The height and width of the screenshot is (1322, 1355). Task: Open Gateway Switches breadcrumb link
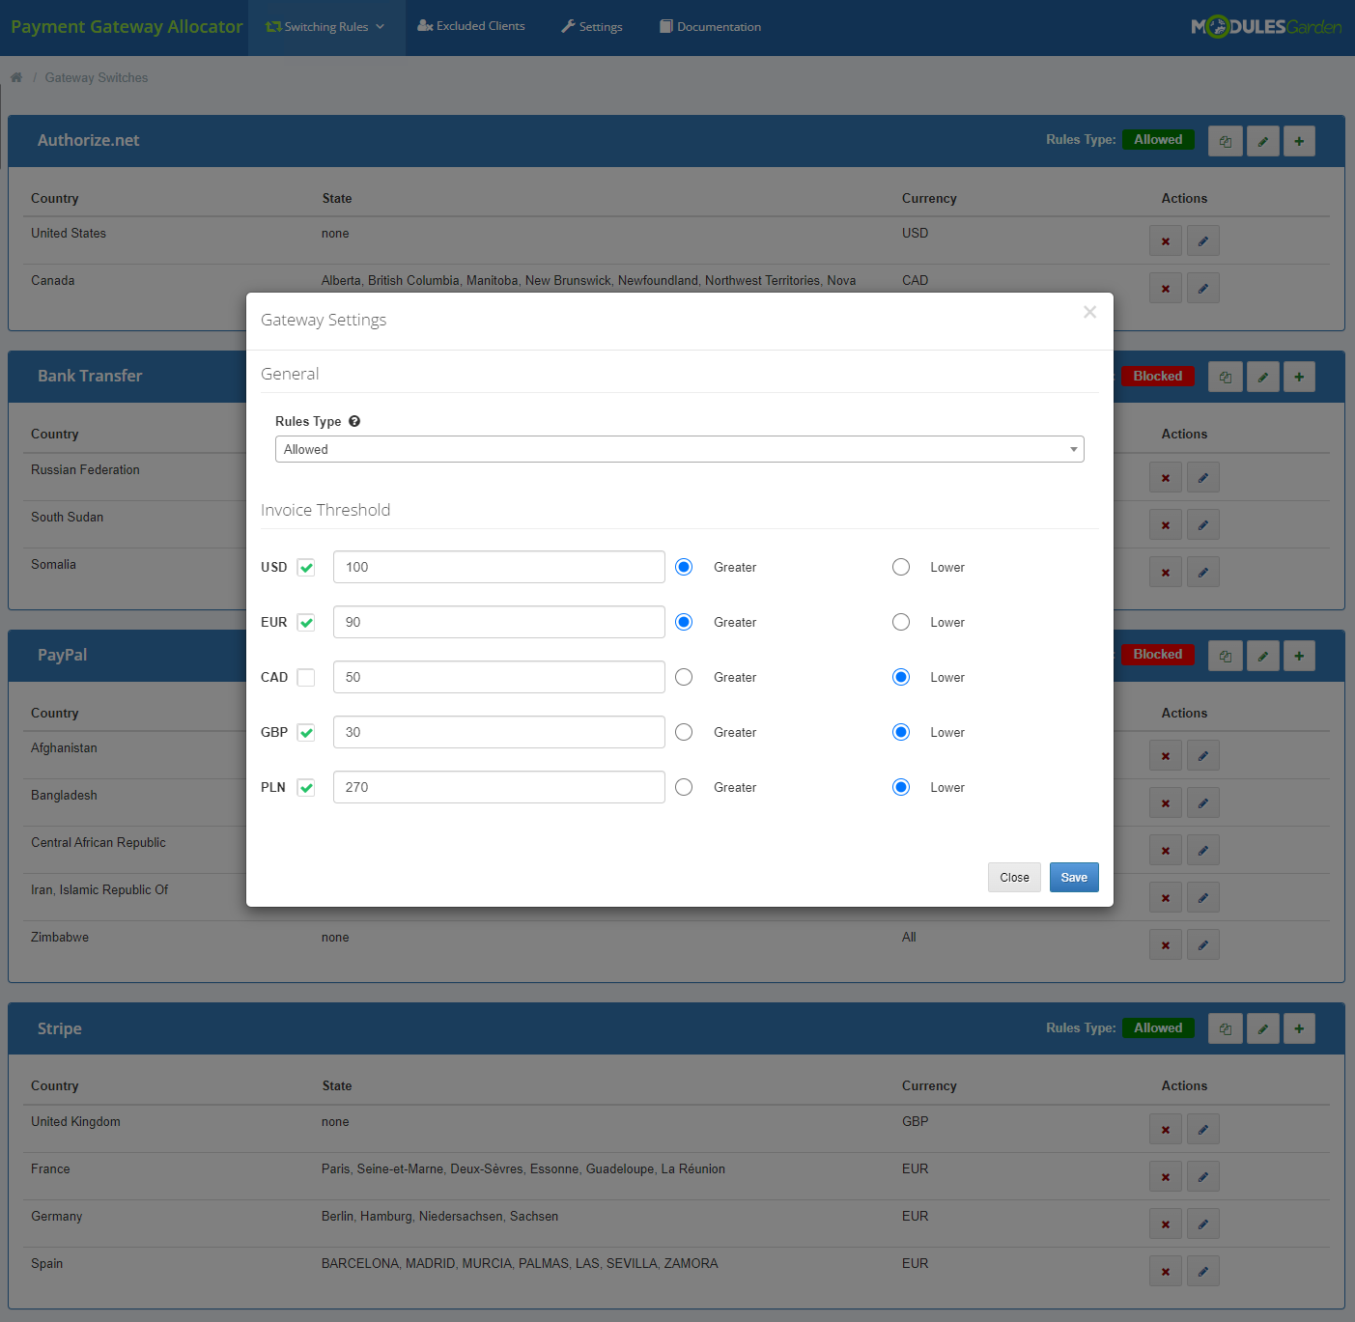pos(96,76)
